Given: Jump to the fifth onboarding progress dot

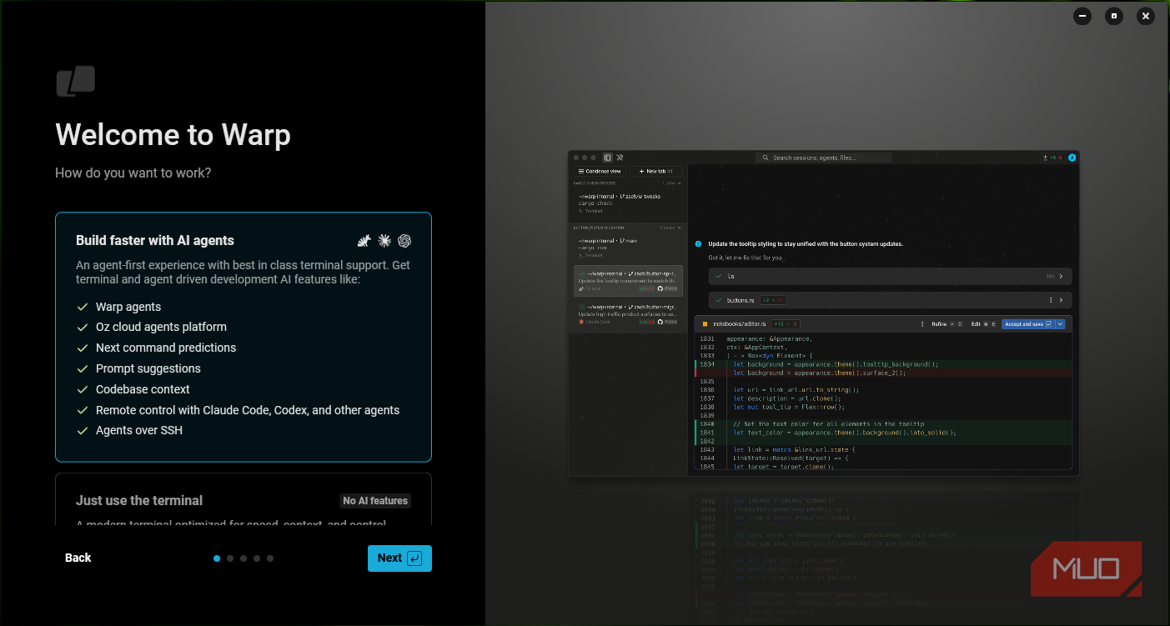Looking at the screenshot, I should pyautogui.click(x=270, y=558).
